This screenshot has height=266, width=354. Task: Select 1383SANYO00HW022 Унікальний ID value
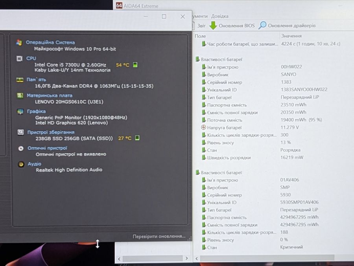(304, 89)
